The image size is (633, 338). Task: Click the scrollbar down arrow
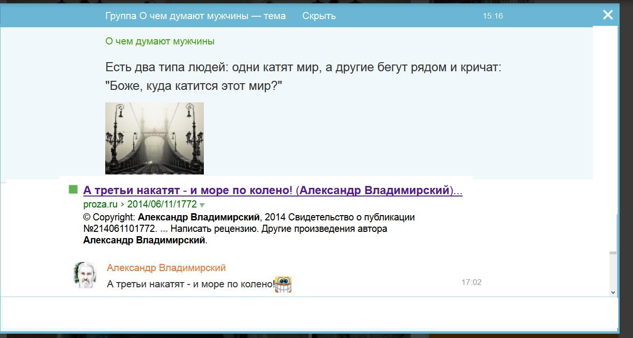613,292
